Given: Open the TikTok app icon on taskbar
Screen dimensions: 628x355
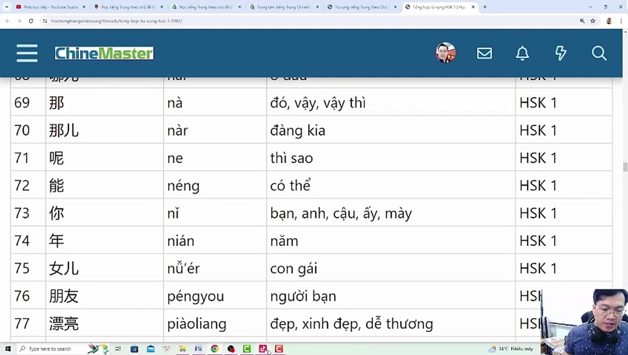Looking at the screenshot, I should click(x=263, y=349).
